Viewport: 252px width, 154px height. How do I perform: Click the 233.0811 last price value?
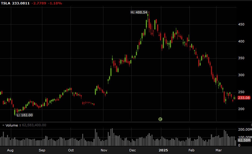tap(21, 3)
